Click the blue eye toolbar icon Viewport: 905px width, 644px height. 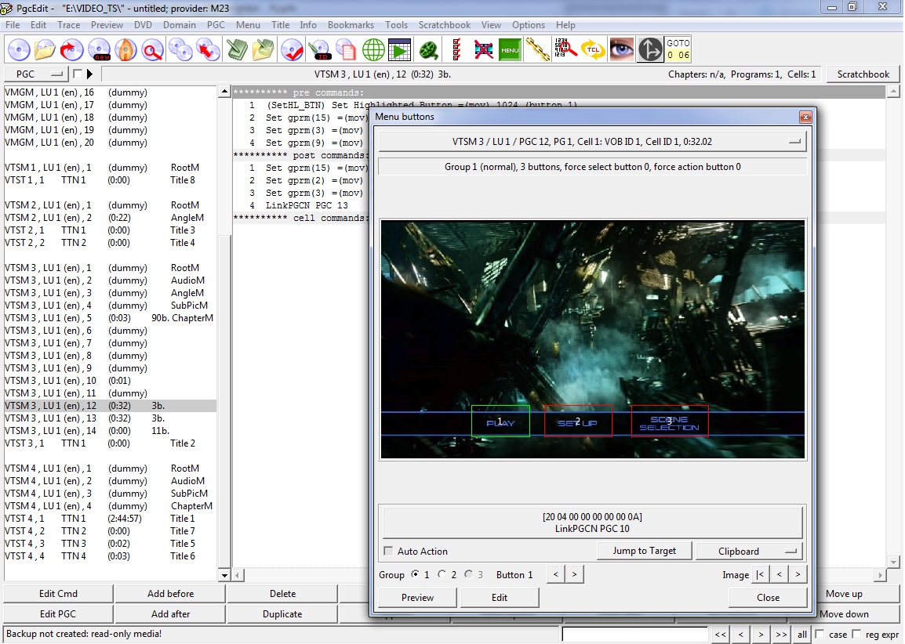click(x=622, y=49)
